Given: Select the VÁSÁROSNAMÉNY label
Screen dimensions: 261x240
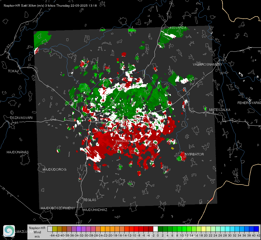Looking at the screenshot, I should [x=208, y=65].
